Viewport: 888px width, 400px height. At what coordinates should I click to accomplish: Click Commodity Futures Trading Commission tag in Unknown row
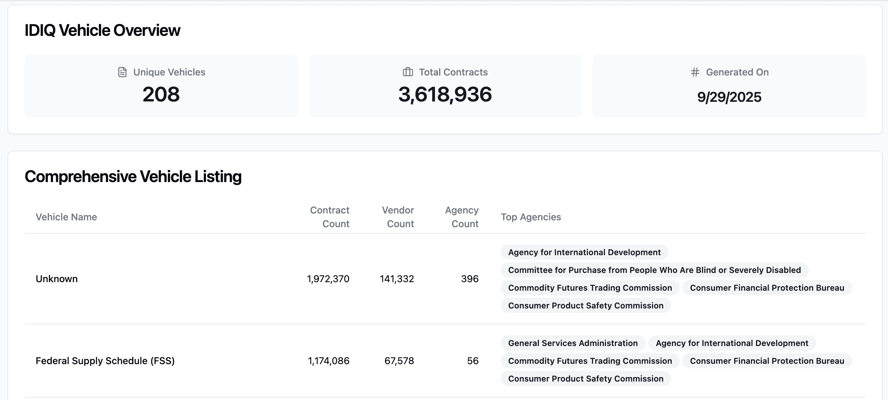pos(590,288)
